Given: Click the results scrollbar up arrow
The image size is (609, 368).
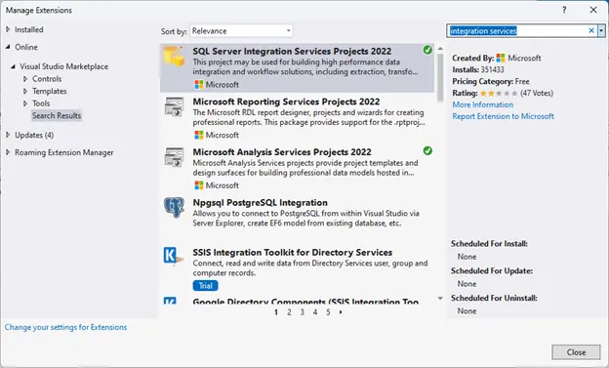Looking at the screenshot, I should pyautogui.click(x=440, y=49).
